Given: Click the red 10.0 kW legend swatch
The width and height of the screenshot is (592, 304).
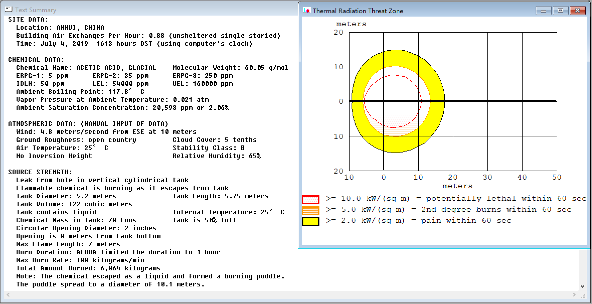Looking at the screenshot, I should [310, 199].
